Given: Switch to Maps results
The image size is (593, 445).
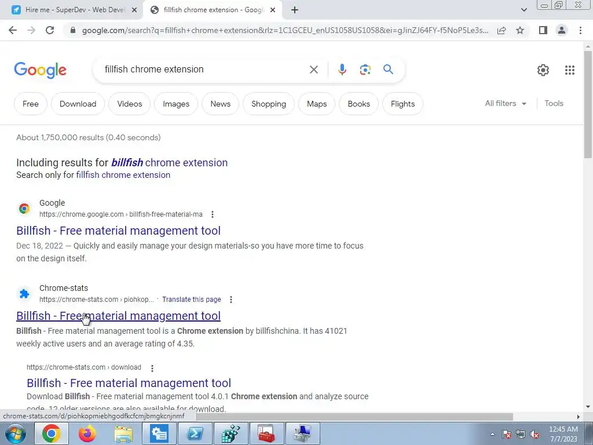Looking at the screenshot, I should click(317, 104).
